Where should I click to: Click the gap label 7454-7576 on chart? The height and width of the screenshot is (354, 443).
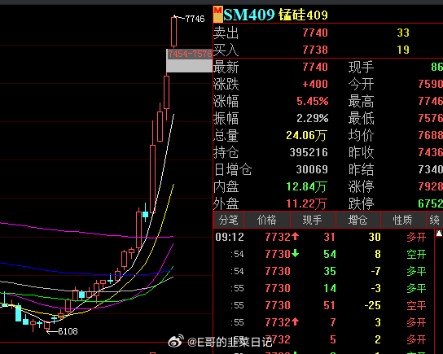click(x=190, y=54)
